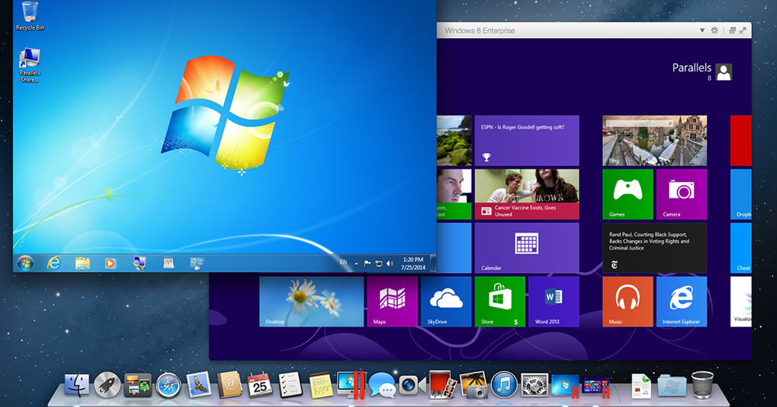The image size is (777, 407).
Task: Toggle full screen arrows in Windows 8 window
Action: (743, 31)
